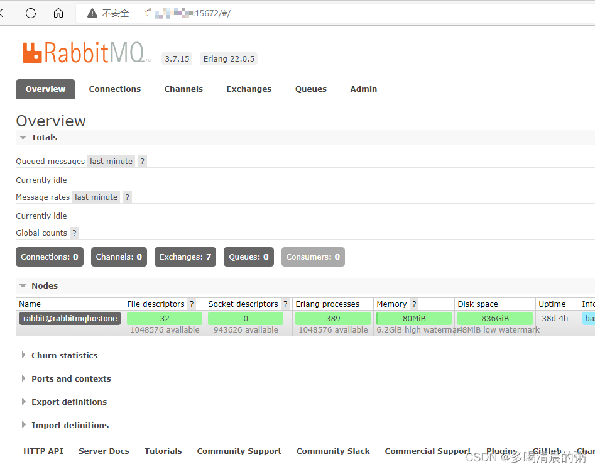The width and height of the screenshot is (595, 469).
Task: Open help for File descriptors column
Action: [192, 304]
